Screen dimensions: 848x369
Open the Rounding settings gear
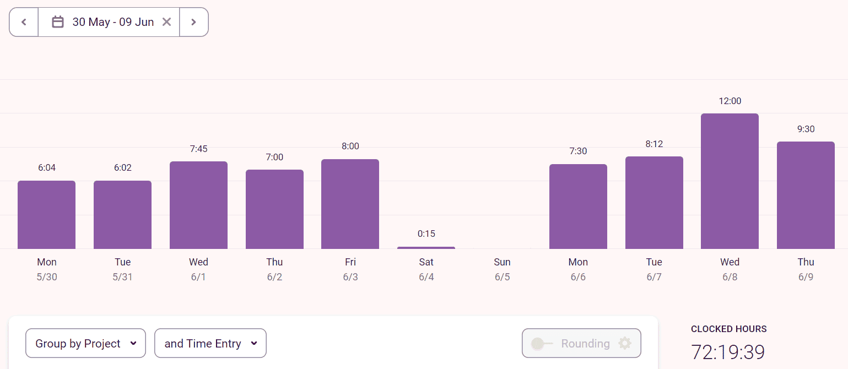pyautogui.click(x=624, y=344)
